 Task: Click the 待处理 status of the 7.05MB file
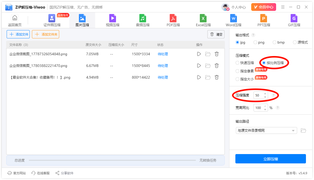[163, 54]
